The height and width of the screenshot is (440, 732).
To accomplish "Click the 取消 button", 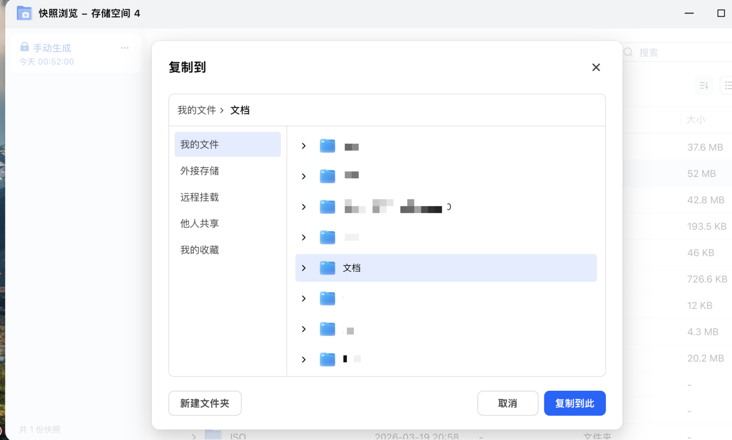I will pyautogui.click(x=507, y=403).
